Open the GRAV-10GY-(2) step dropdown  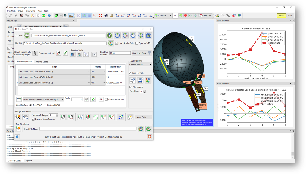tap(54, 77)
